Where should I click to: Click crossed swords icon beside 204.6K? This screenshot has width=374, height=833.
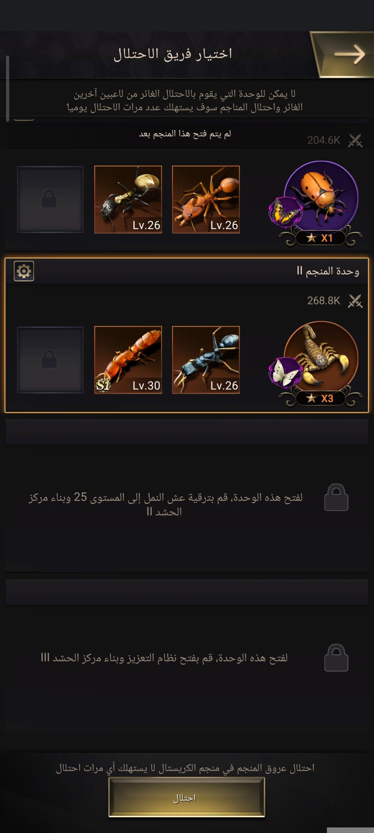click(355, 141)
